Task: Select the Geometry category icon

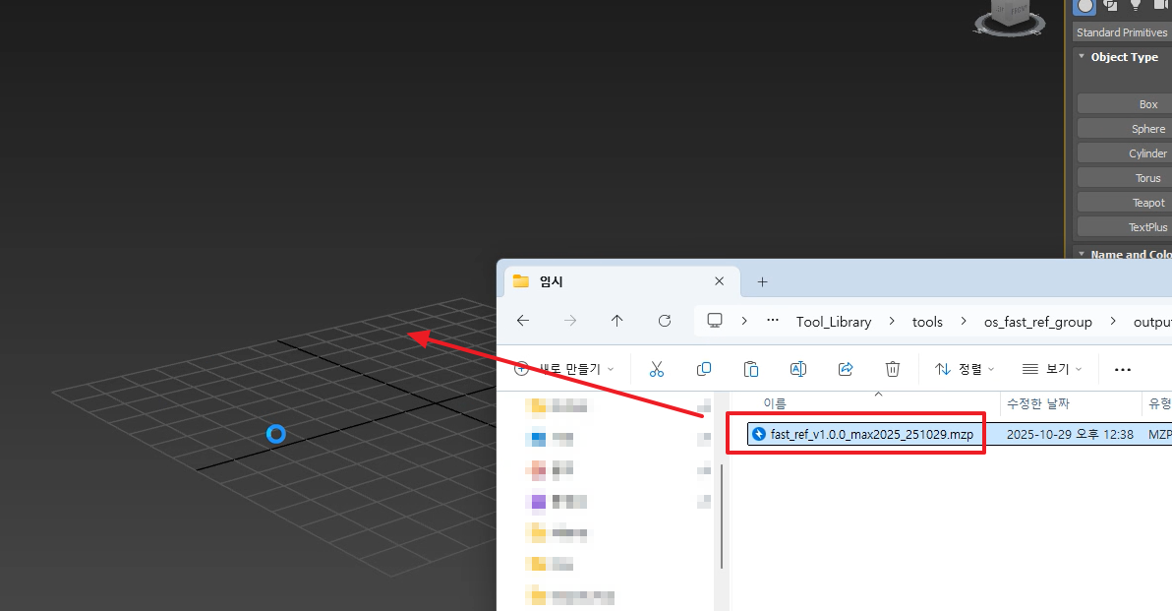Action: coord(1084,6)
